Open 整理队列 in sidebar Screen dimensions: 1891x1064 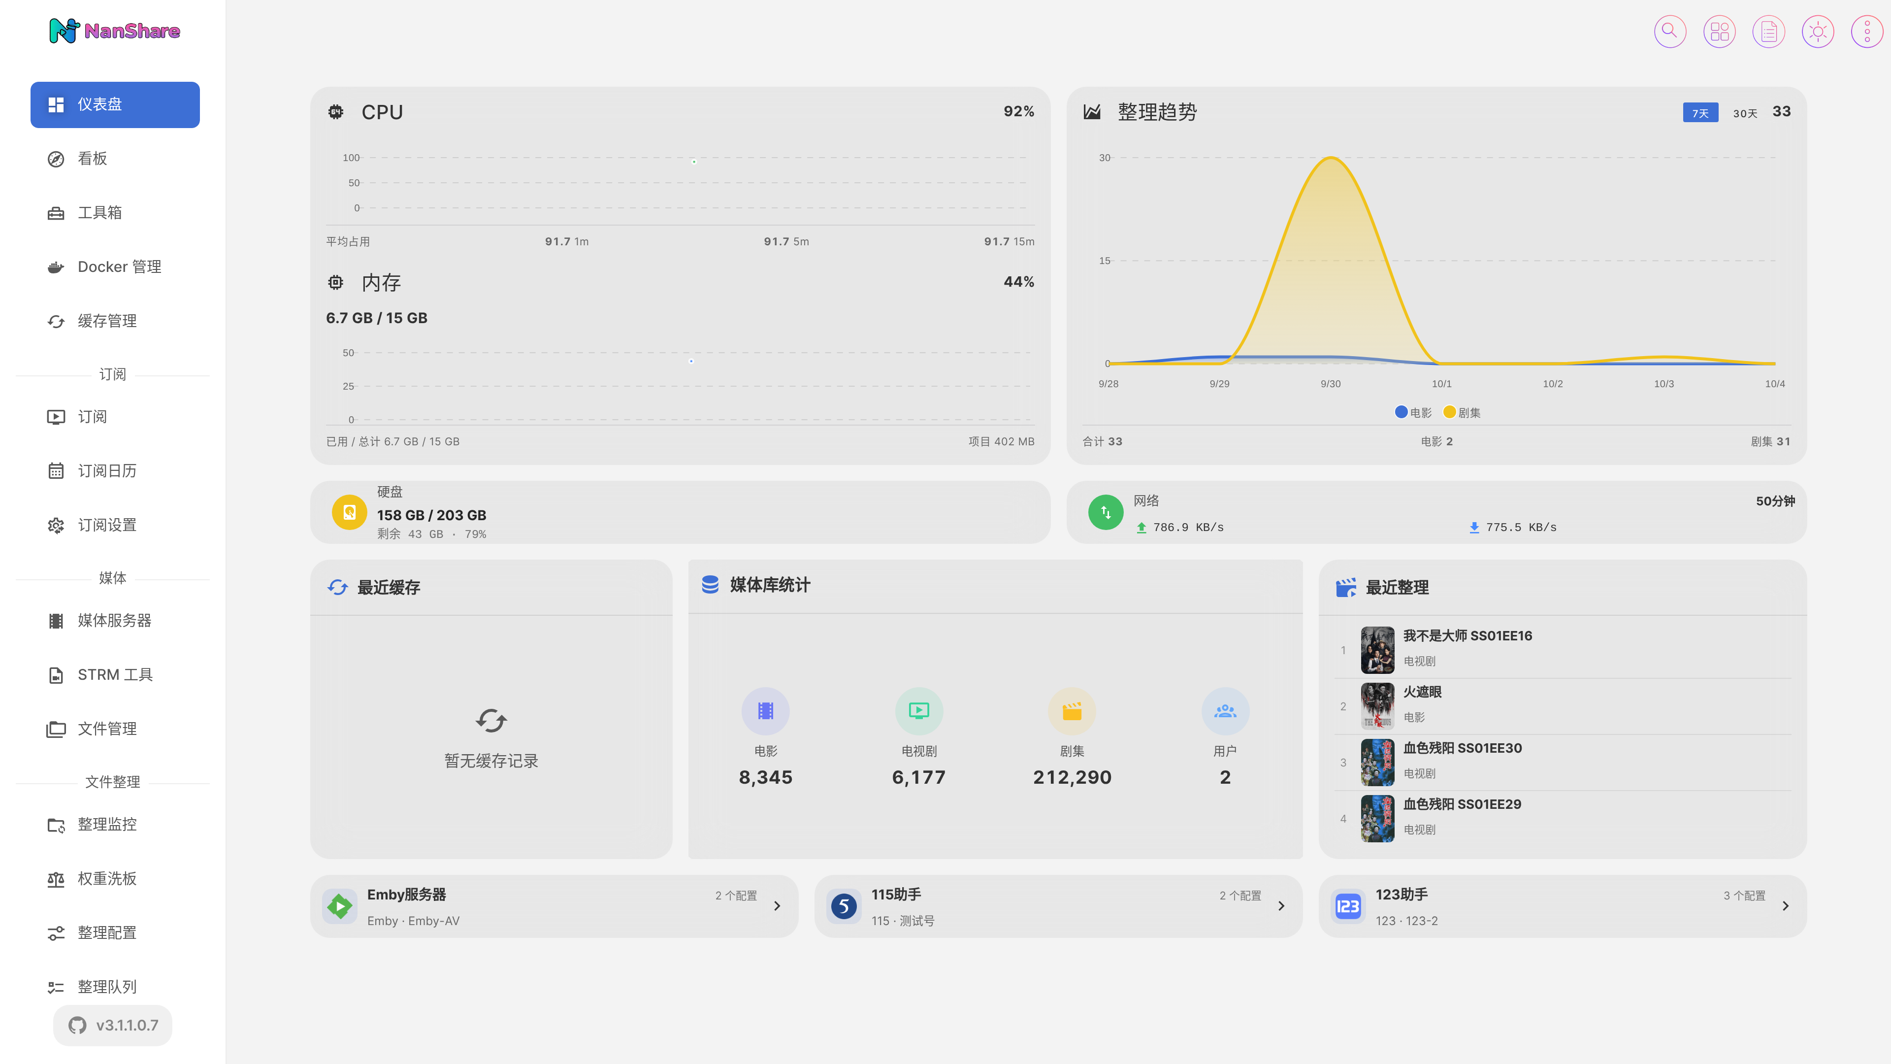click(115, 987)
